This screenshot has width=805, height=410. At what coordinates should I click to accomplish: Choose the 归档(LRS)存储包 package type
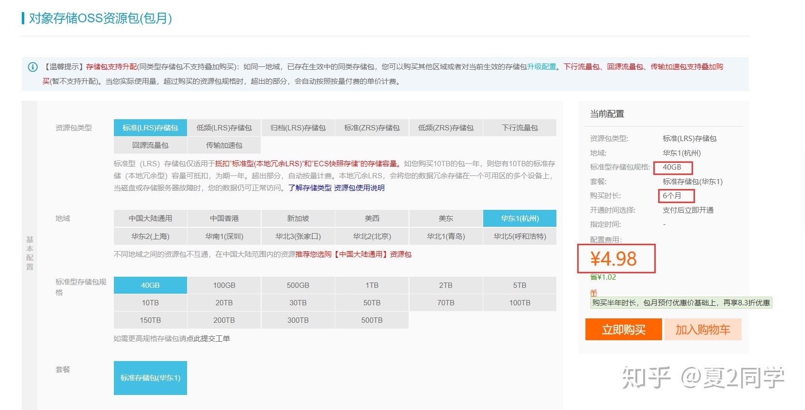[x=298, y=128]
